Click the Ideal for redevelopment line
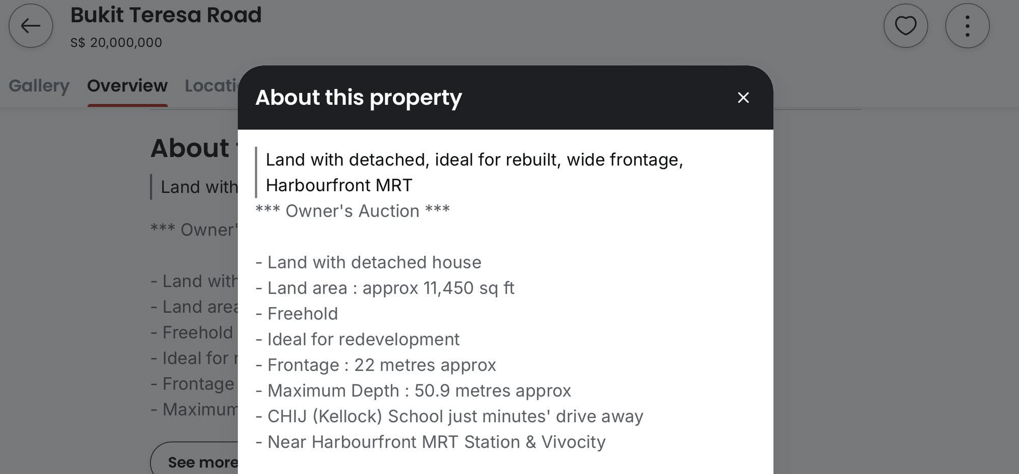The width and height of the screenshot is (1019, 474). (357, 339)
